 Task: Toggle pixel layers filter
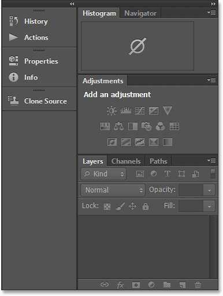click(140, 174)
